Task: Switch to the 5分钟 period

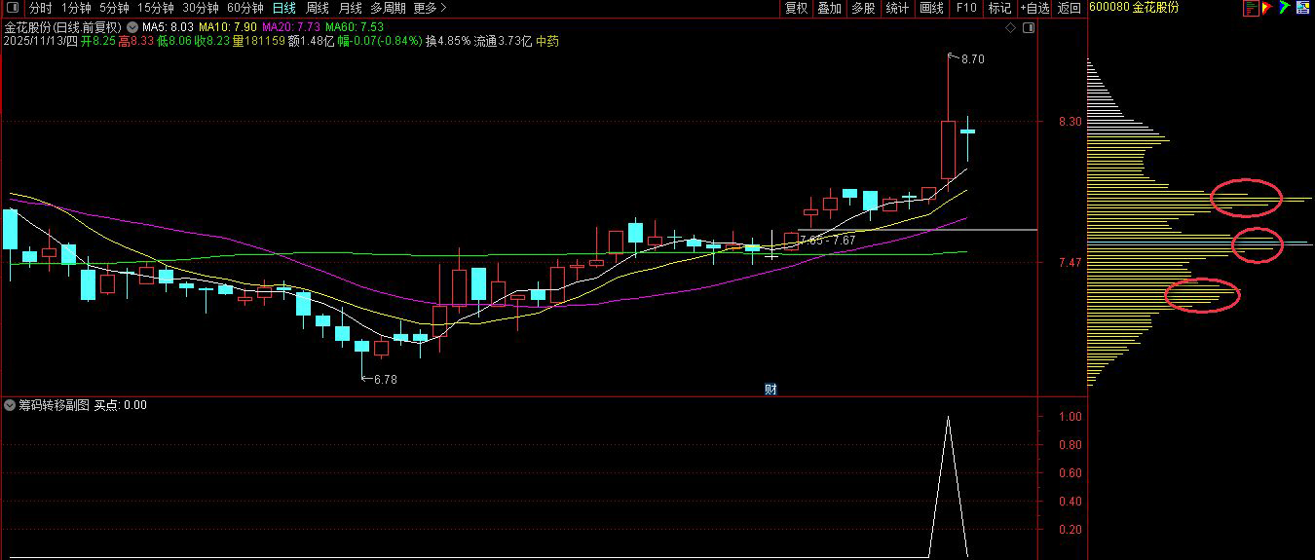Action: click(114, 8)
